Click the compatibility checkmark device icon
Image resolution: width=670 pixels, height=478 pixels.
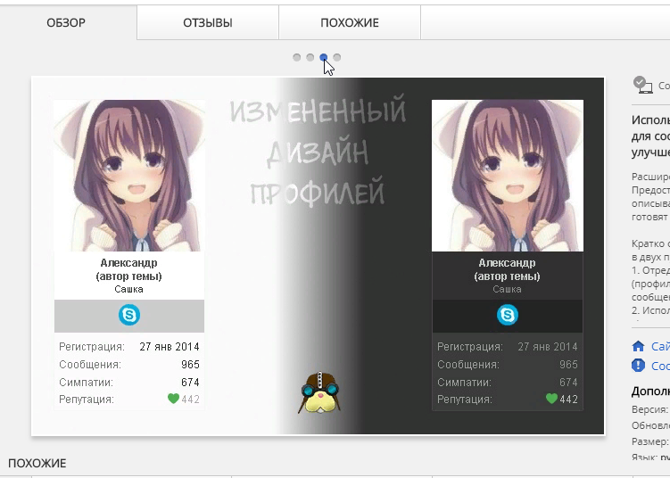coord(642,85)
